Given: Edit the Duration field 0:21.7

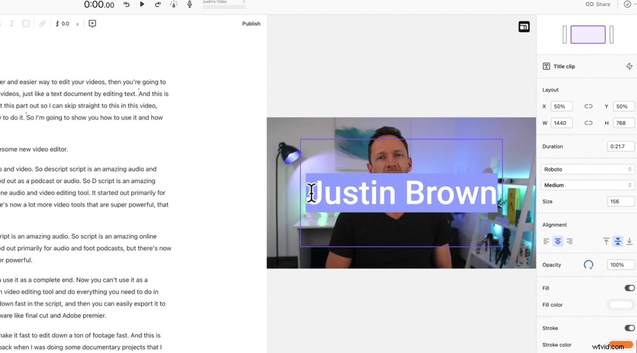Looking at the screenshot, I should click(x=620, y=146).
